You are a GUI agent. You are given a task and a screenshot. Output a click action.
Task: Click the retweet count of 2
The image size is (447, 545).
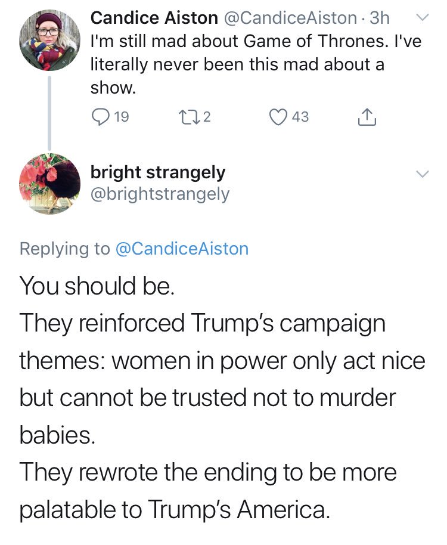[207, 117]
